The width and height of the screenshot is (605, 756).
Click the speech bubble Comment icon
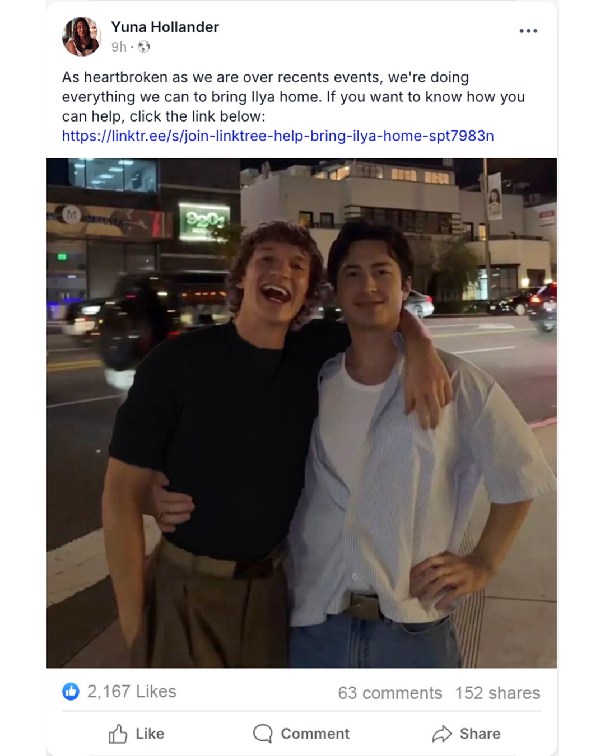tap(262, 734)
